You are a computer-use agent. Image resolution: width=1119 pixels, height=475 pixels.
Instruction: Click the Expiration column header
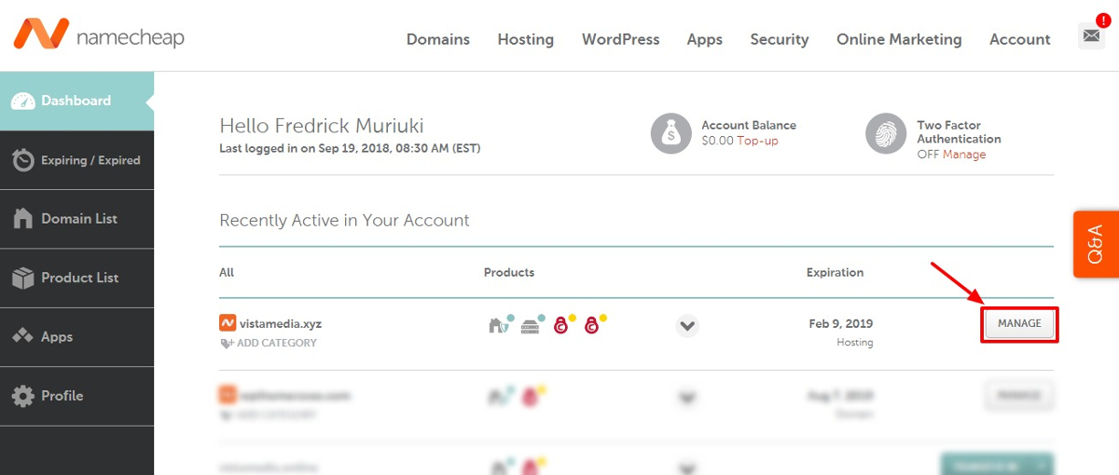click(836, 273)
